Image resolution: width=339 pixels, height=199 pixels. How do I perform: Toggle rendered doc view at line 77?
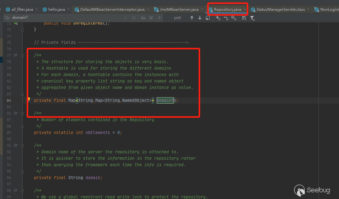pyautogui.click(x=16, y=55)
